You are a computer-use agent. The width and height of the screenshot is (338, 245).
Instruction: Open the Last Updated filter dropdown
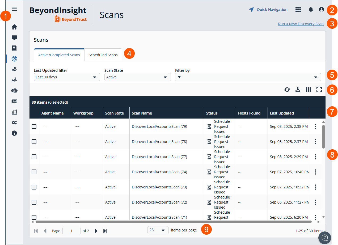[x=67, y=77]
